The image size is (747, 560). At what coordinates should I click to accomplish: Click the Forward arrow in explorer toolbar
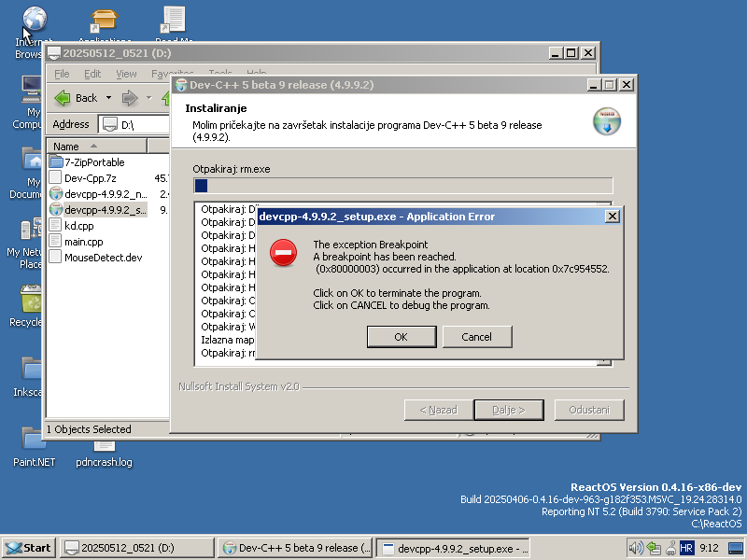(130, 98)
